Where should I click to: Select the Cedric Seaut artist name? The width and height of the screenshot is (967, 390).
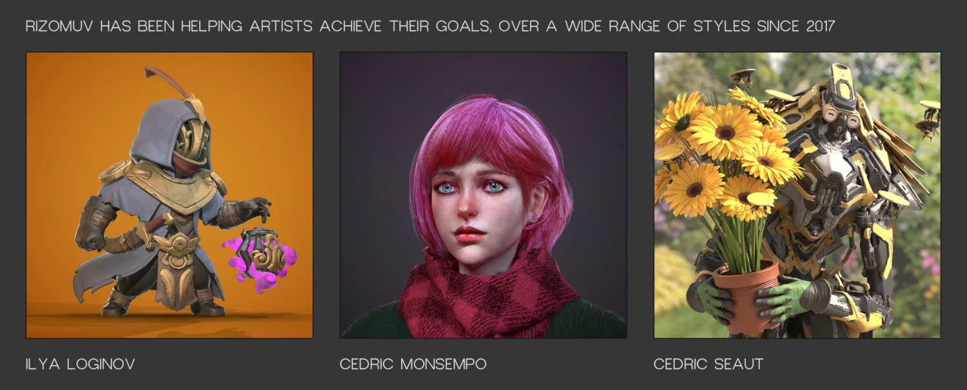pos(708,364)
